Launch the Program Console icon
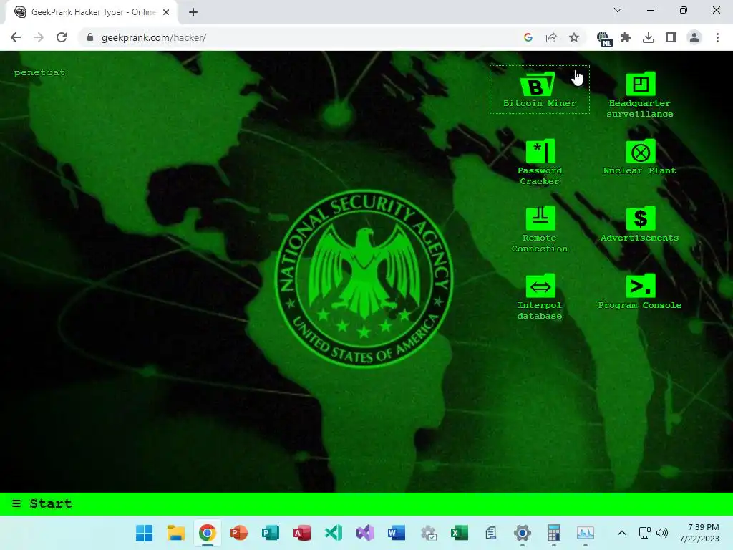The image size is (733, 550). click(641, 286)
